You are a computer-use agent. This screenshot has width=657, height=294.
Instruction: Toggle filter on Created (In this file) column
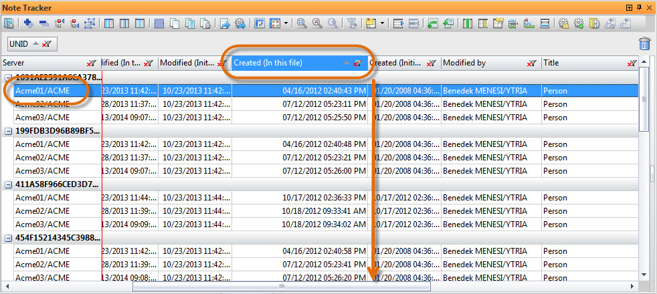coord(358,63)
